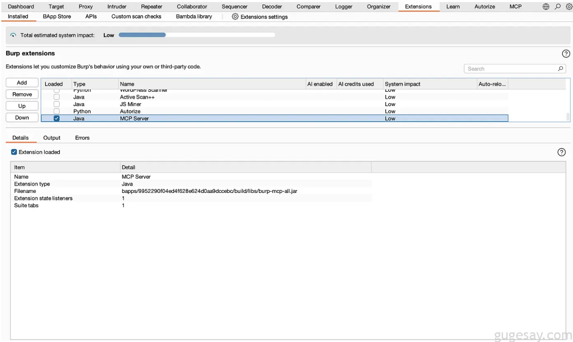The height and width of the screenshot is (342, 573).
Task: Toggle the Extension loaded checkbox
Action: [14, 152]
